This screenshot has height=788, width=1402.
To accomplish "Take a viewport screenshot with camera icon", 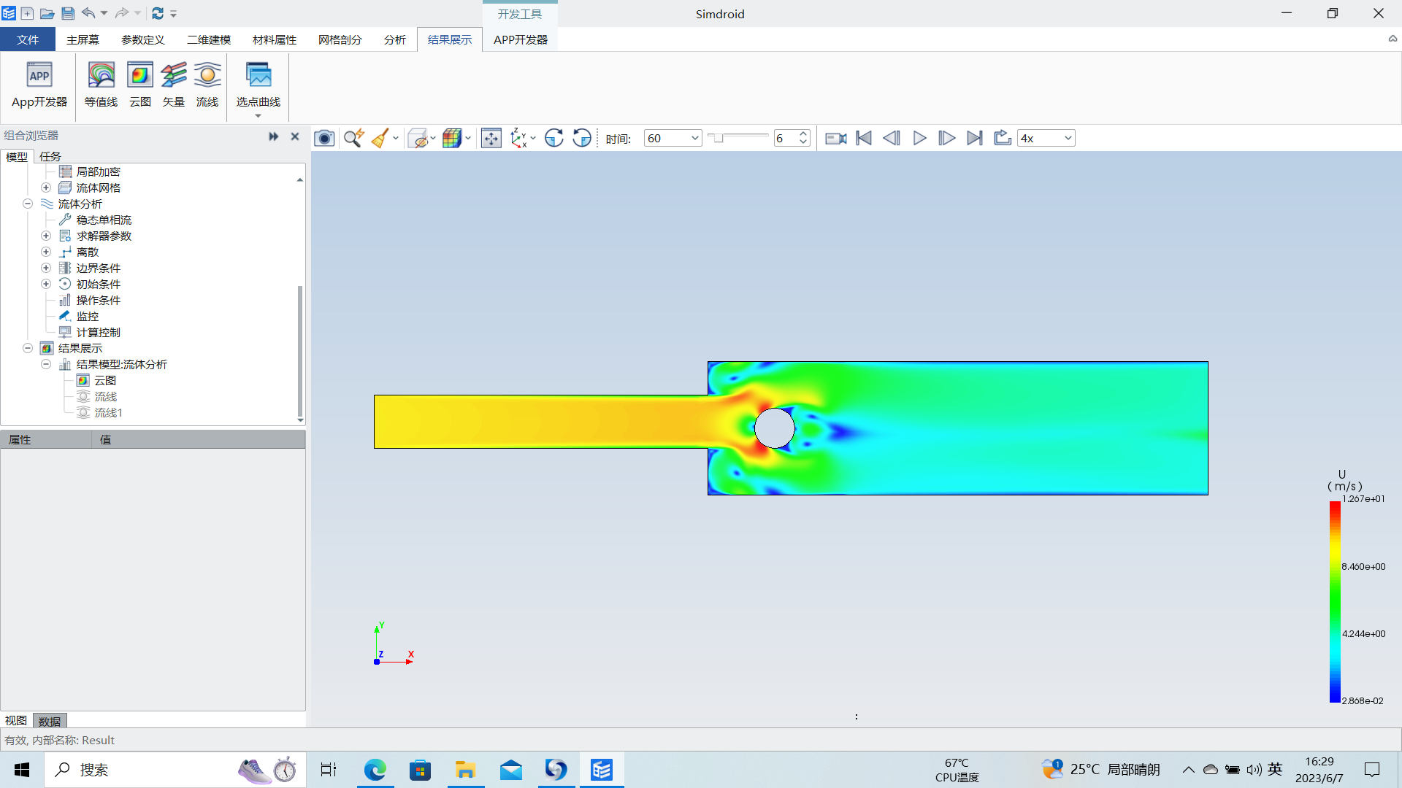I will [x=324, y=138].
